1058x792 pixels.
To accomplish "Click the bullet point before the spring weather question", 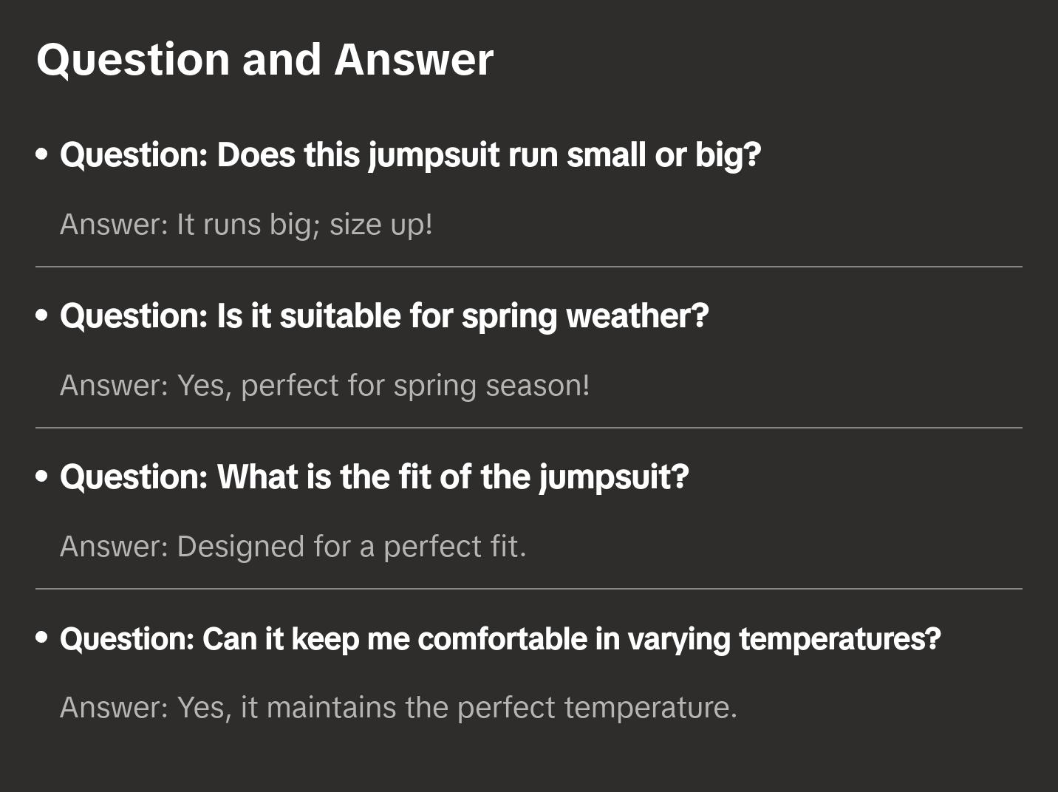I will (x=42, y=316).
